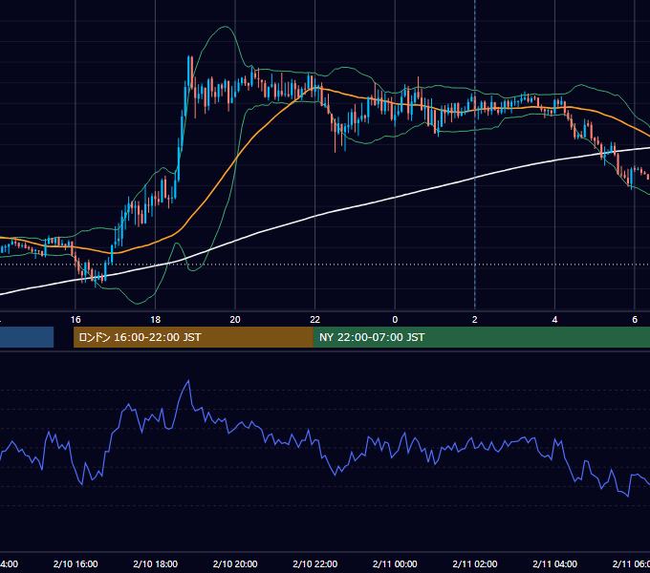Click the oscillator peak near 19:00
This screenshot has width=650, height=573.
[x=188, y=380]
